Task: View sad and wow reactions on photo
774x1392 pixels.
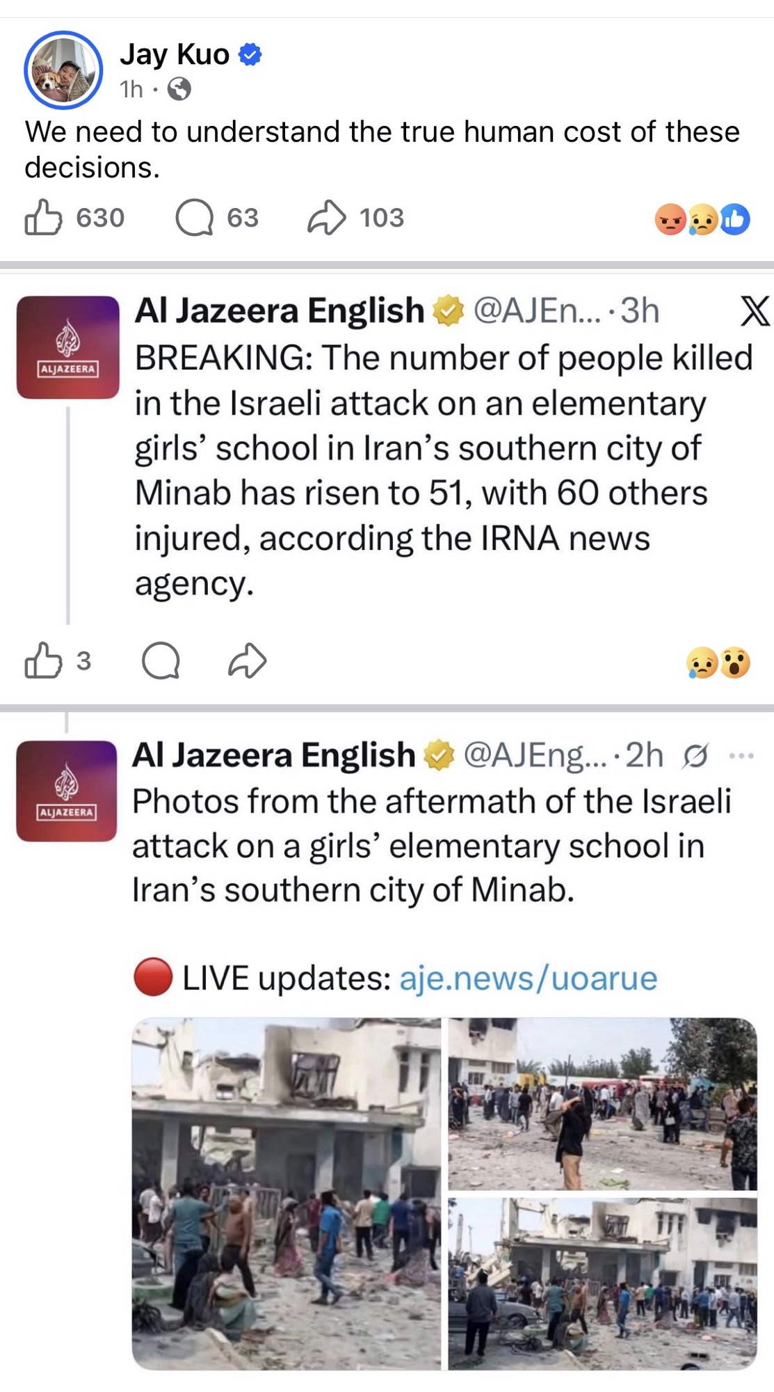Action: (x=718, y=663)
